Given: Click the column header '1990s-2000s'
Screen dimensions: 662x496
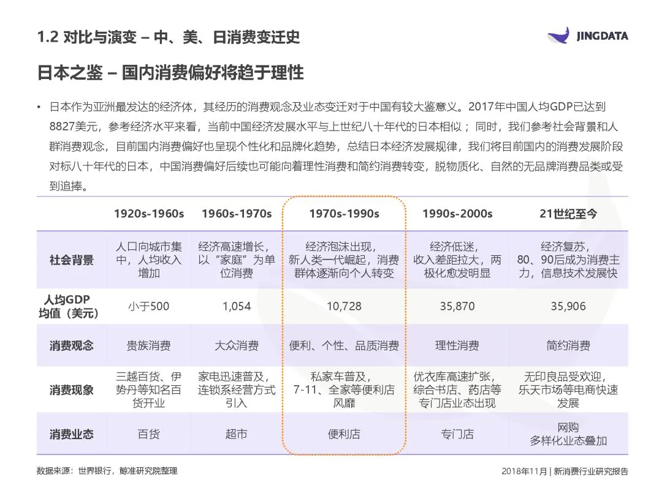Looking at the screenshot, I should pos(457,214).
